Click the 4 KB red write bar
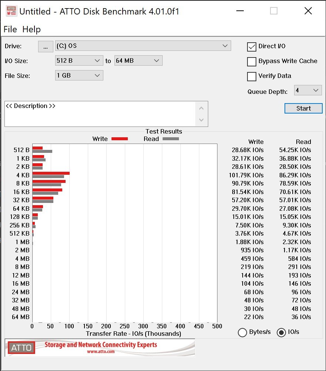This screenshot has width=326, height=371. click(x=51, y=173)
